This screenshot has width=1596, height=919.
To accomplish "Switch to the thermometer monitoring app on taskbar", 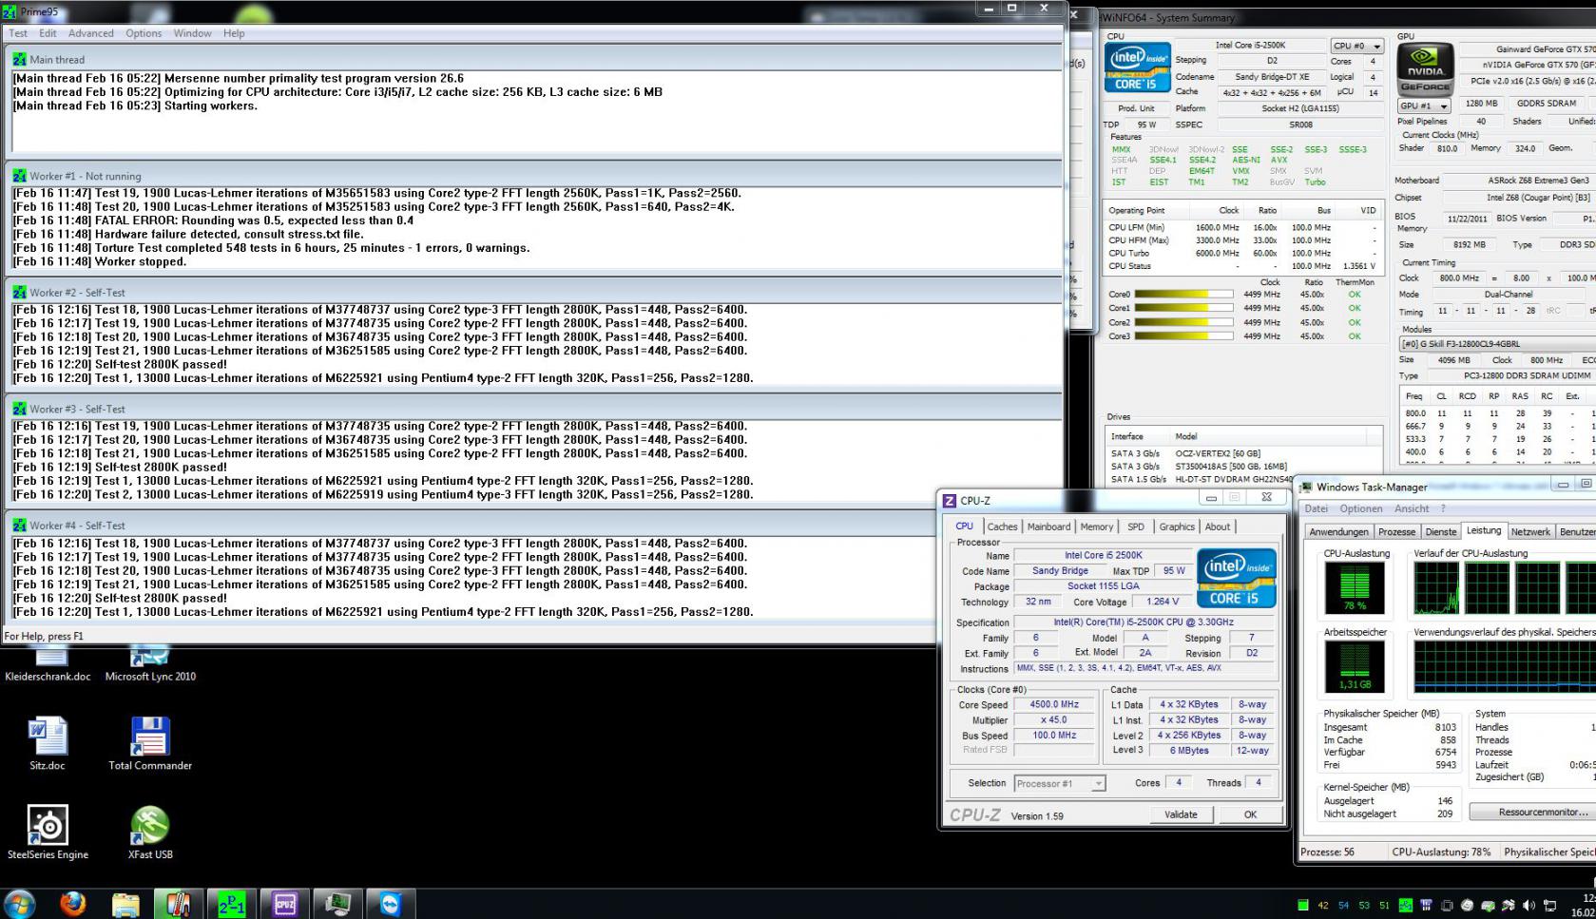I will tap(178, 905).
